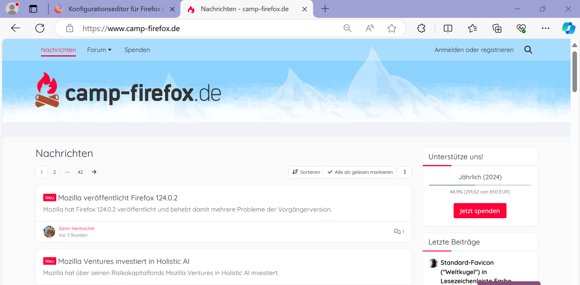Open the Spenden navigation item
Viewport: 580px width, 285px height.
[137, 50]
